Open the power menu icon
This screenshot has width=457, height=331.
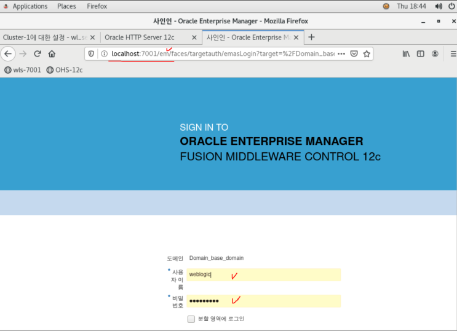(x=451, y=6)
